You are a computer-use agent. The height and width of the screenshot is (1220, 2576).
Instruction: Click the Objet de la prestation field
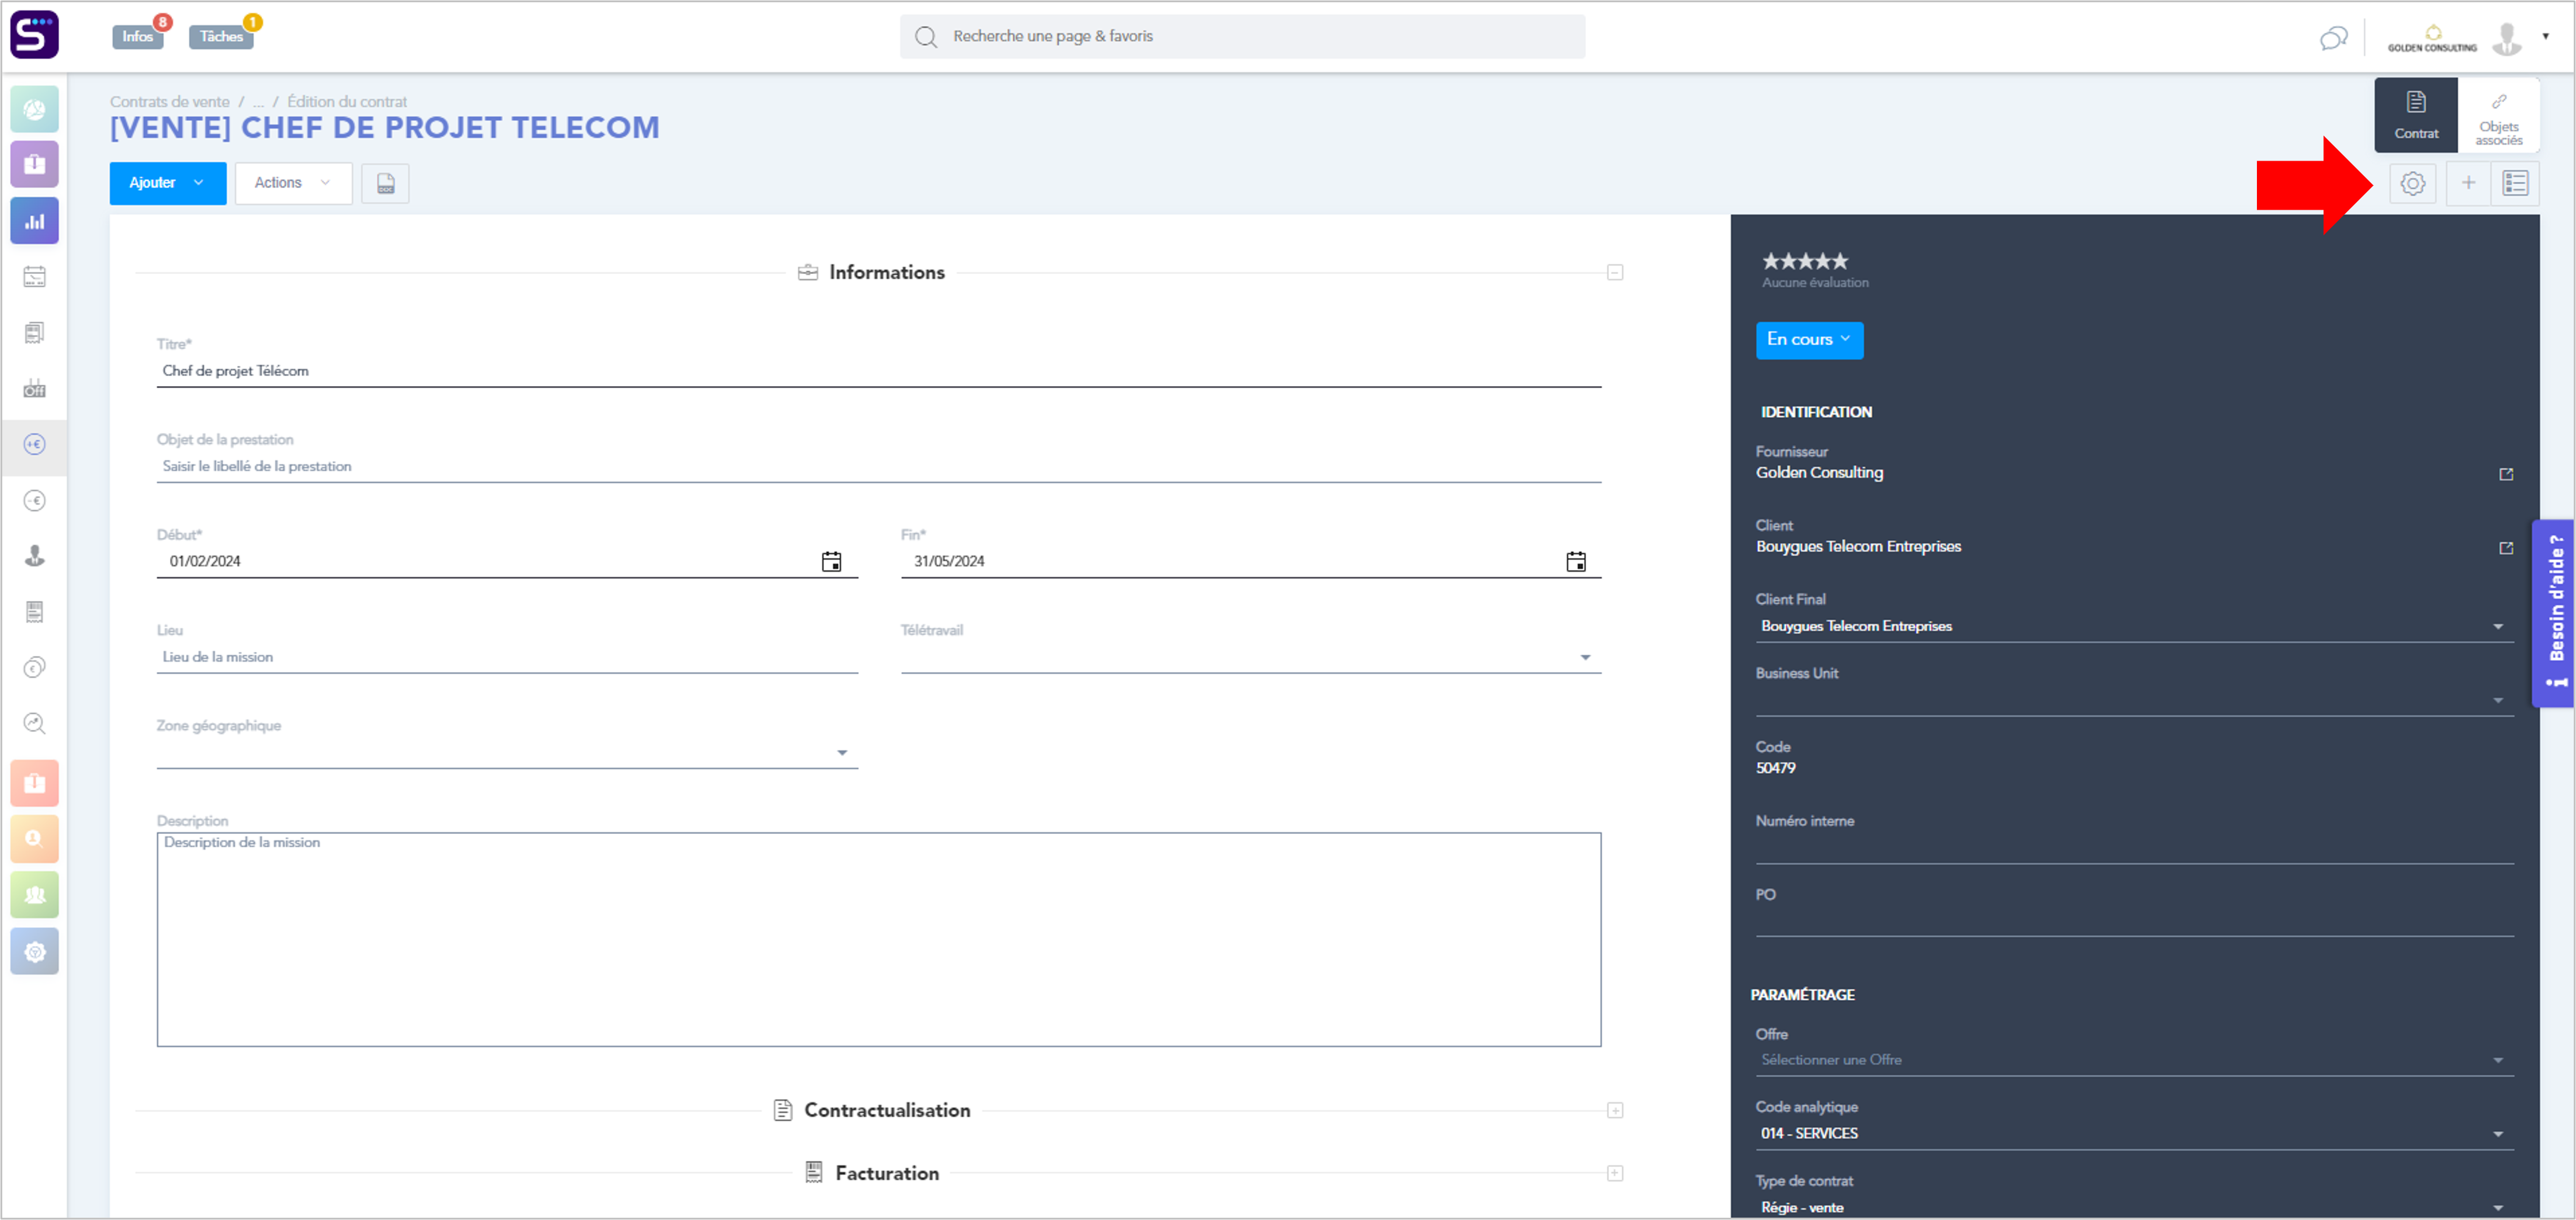coord(879,467)
